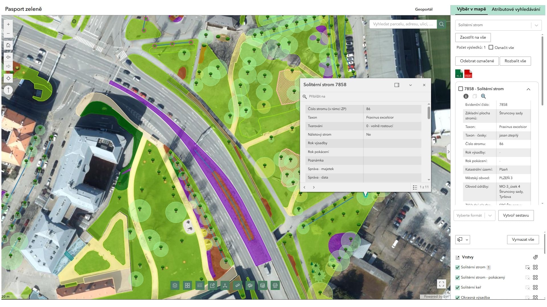
Task: Return map to home extent
Action: coord(8,45)
